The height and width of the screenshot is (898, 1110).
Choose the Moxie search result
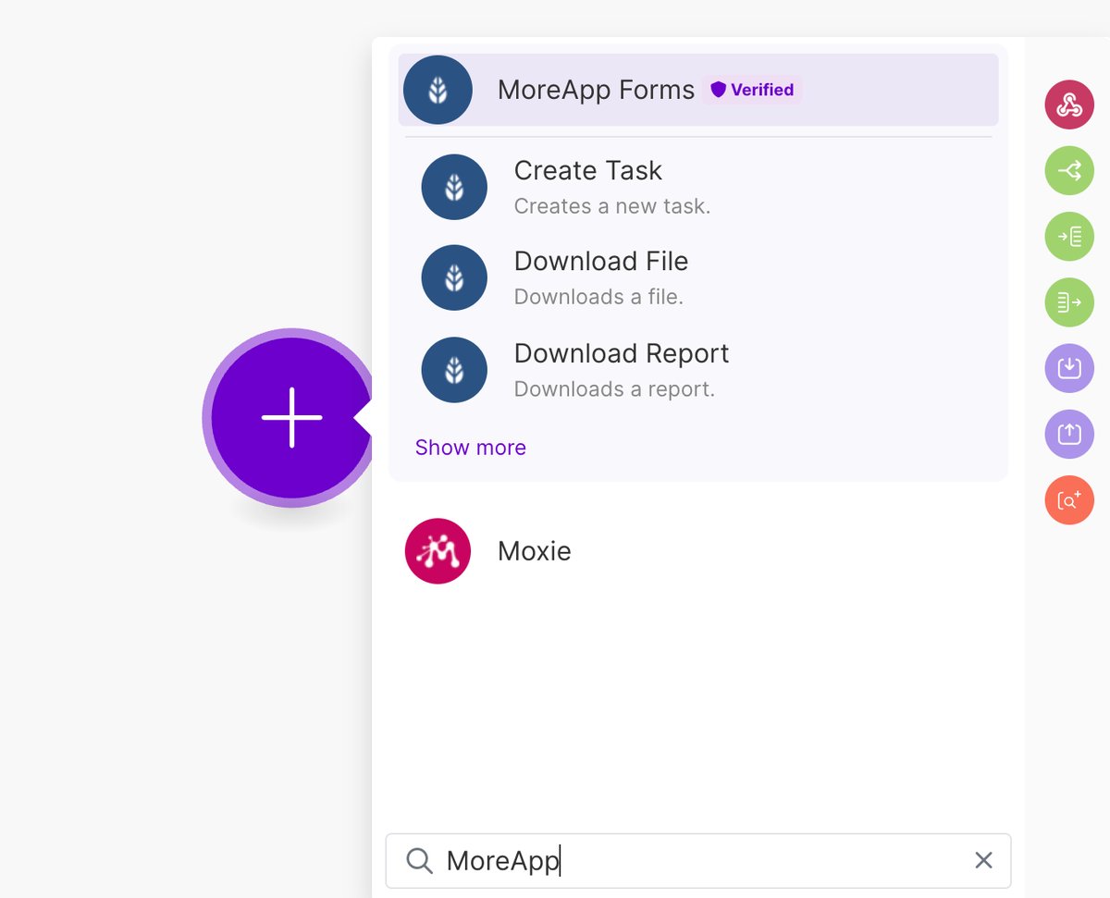click(534, 550)
